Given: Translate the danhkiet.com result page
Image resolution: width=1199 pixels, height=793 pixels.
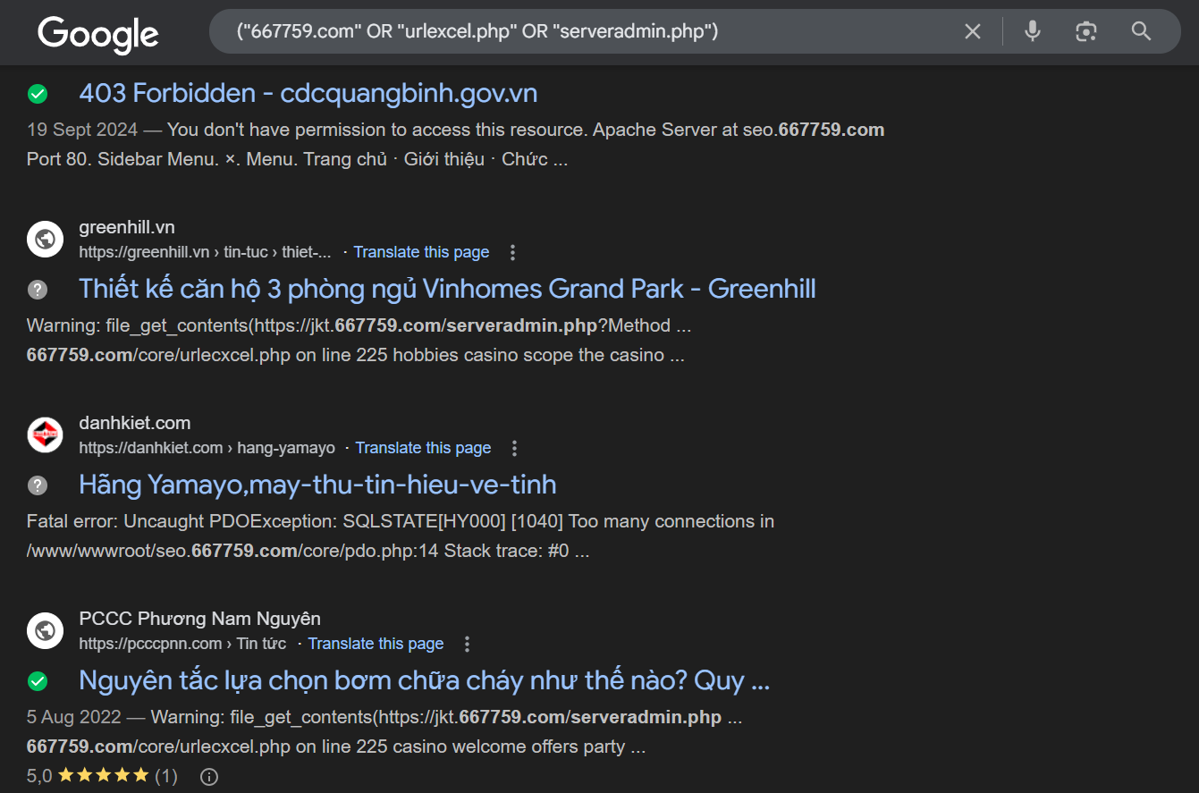Looking at the screenshot, I should (423, 448).
